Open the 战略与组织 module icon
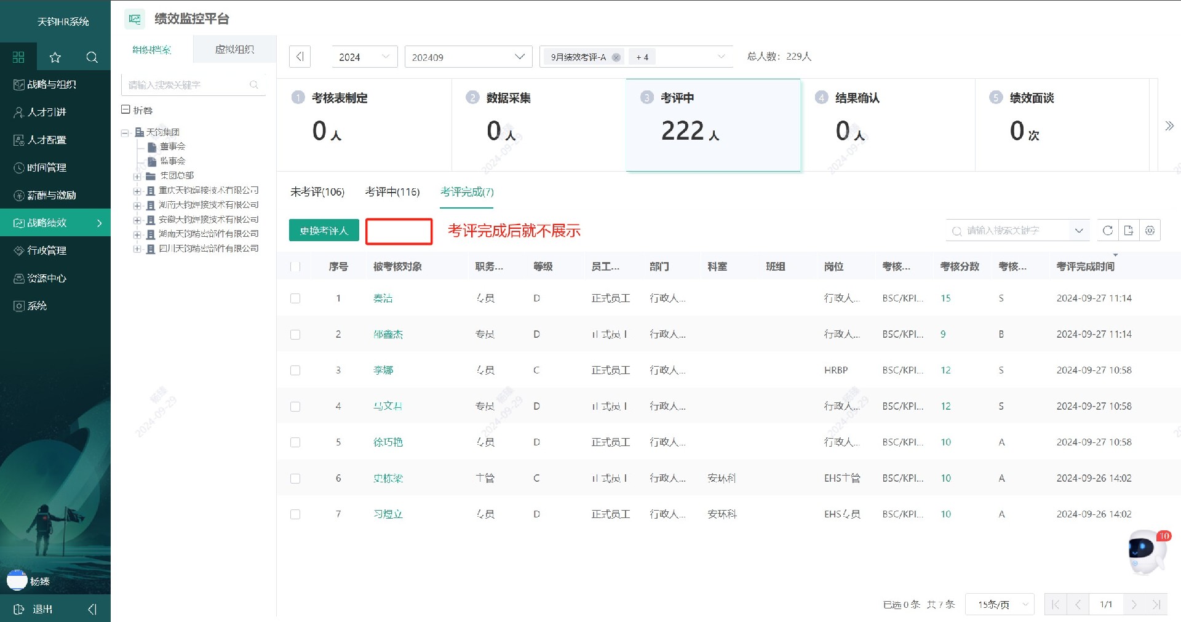Viewport: 1181px width, 622px height. (x=18, y=84)
